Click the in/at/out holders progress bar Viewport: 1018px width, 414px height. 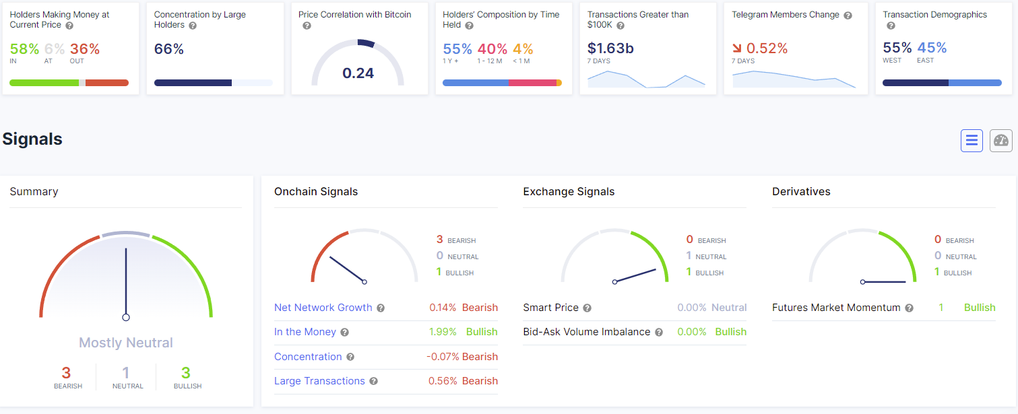click(x=69, y=83)
